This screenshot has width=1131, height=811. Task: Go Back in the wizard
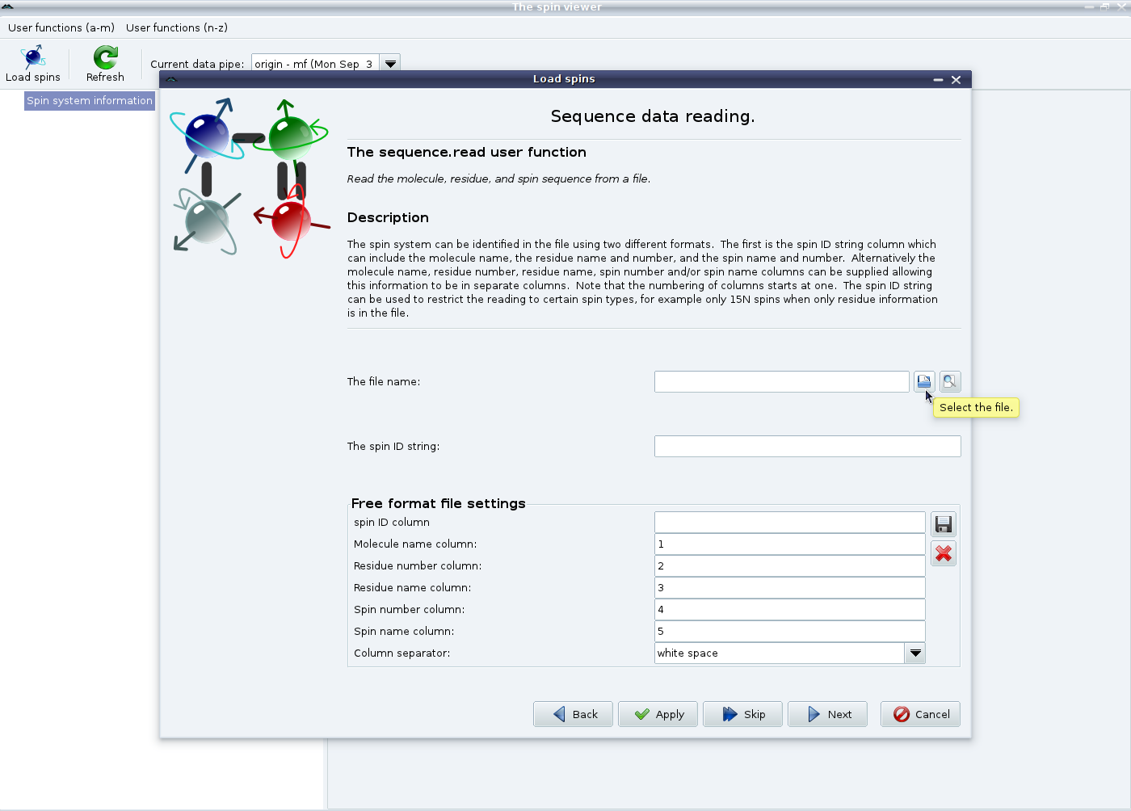point(573,714)
